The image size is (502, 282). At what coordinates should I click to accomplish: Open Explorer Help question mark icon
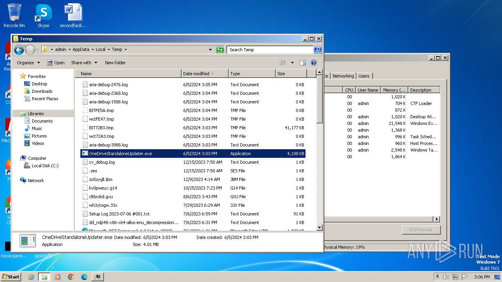click(x=314, y=63)
